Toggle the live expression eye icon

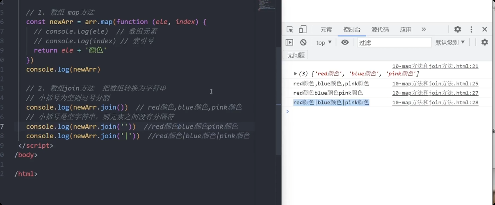tap(345, 42)
